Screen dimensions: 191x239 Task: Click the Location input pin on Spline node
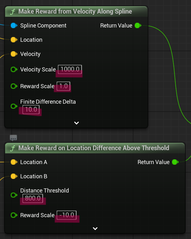(14, 40)
